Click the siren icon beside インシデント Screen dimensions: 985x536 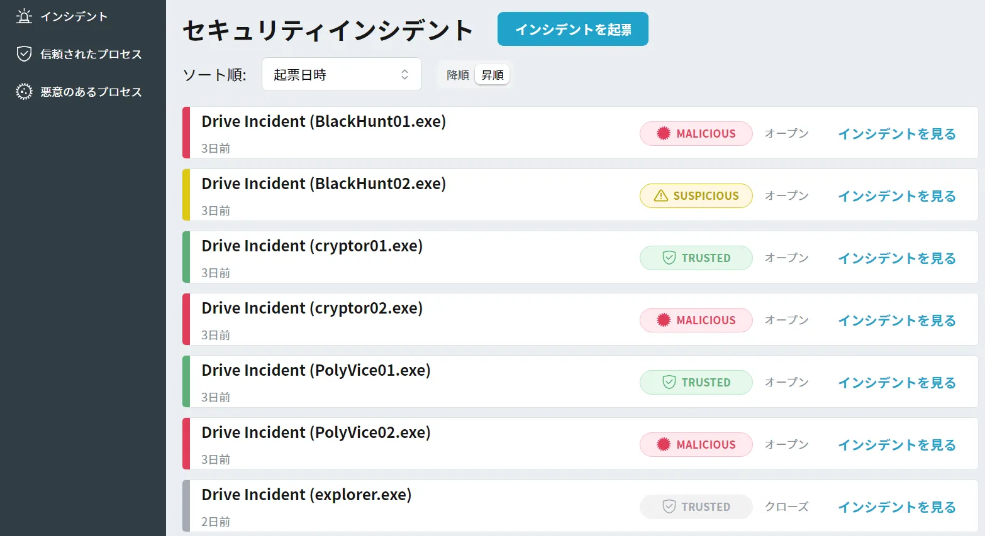tap(24, 16)
